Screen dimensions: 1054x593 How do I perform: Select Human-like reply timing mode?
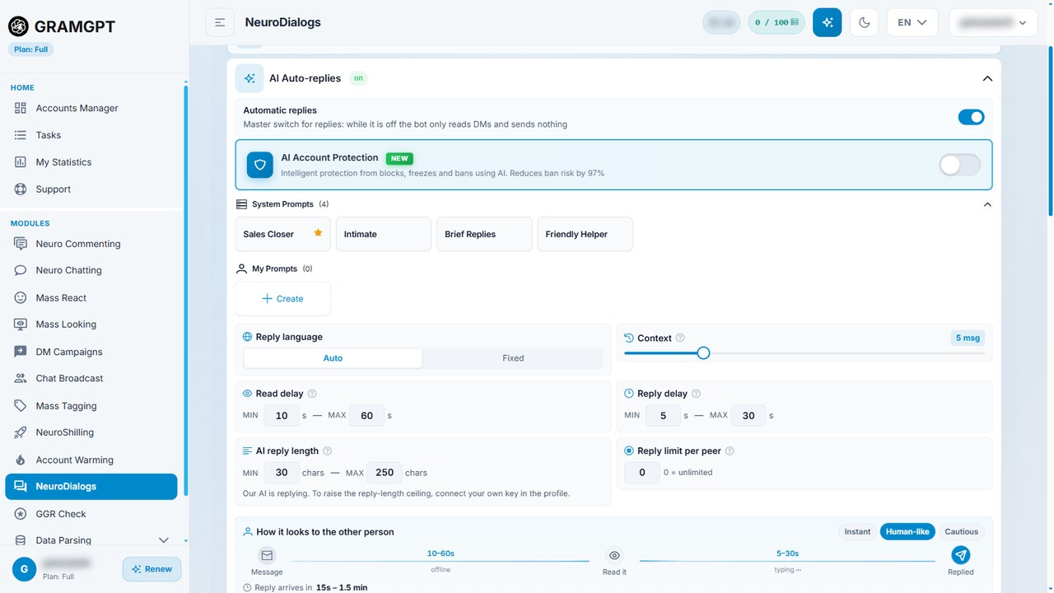(907, 532)
